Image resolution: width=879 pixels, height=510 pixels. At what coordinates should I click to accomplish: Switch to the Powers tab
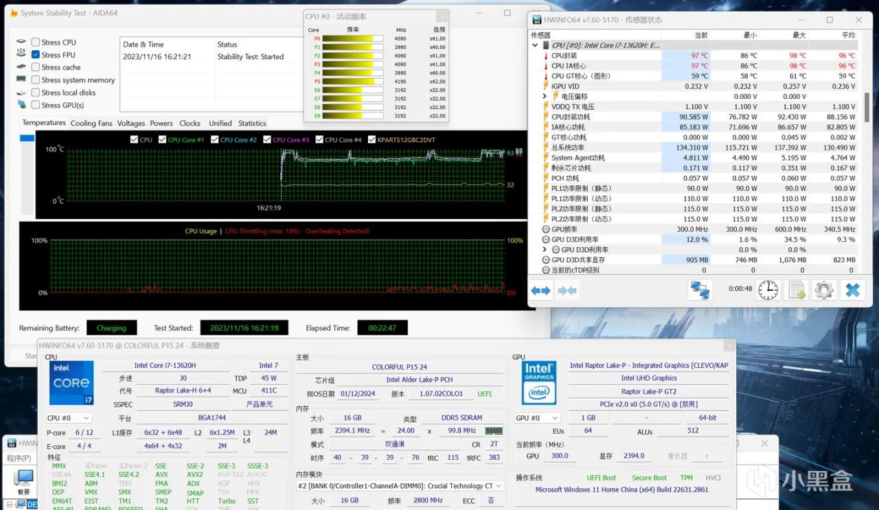(x=161, y=124)
